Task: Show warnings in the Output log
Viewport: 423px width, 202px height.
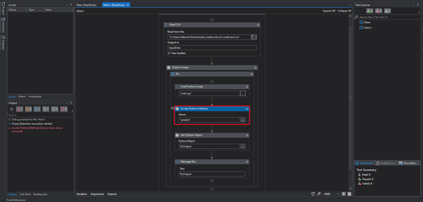Action: coord(28,109)
